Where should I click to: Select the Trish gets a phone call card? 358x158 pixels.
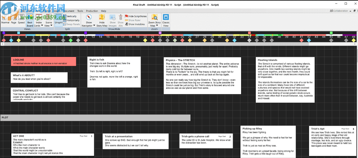[206, 141]
